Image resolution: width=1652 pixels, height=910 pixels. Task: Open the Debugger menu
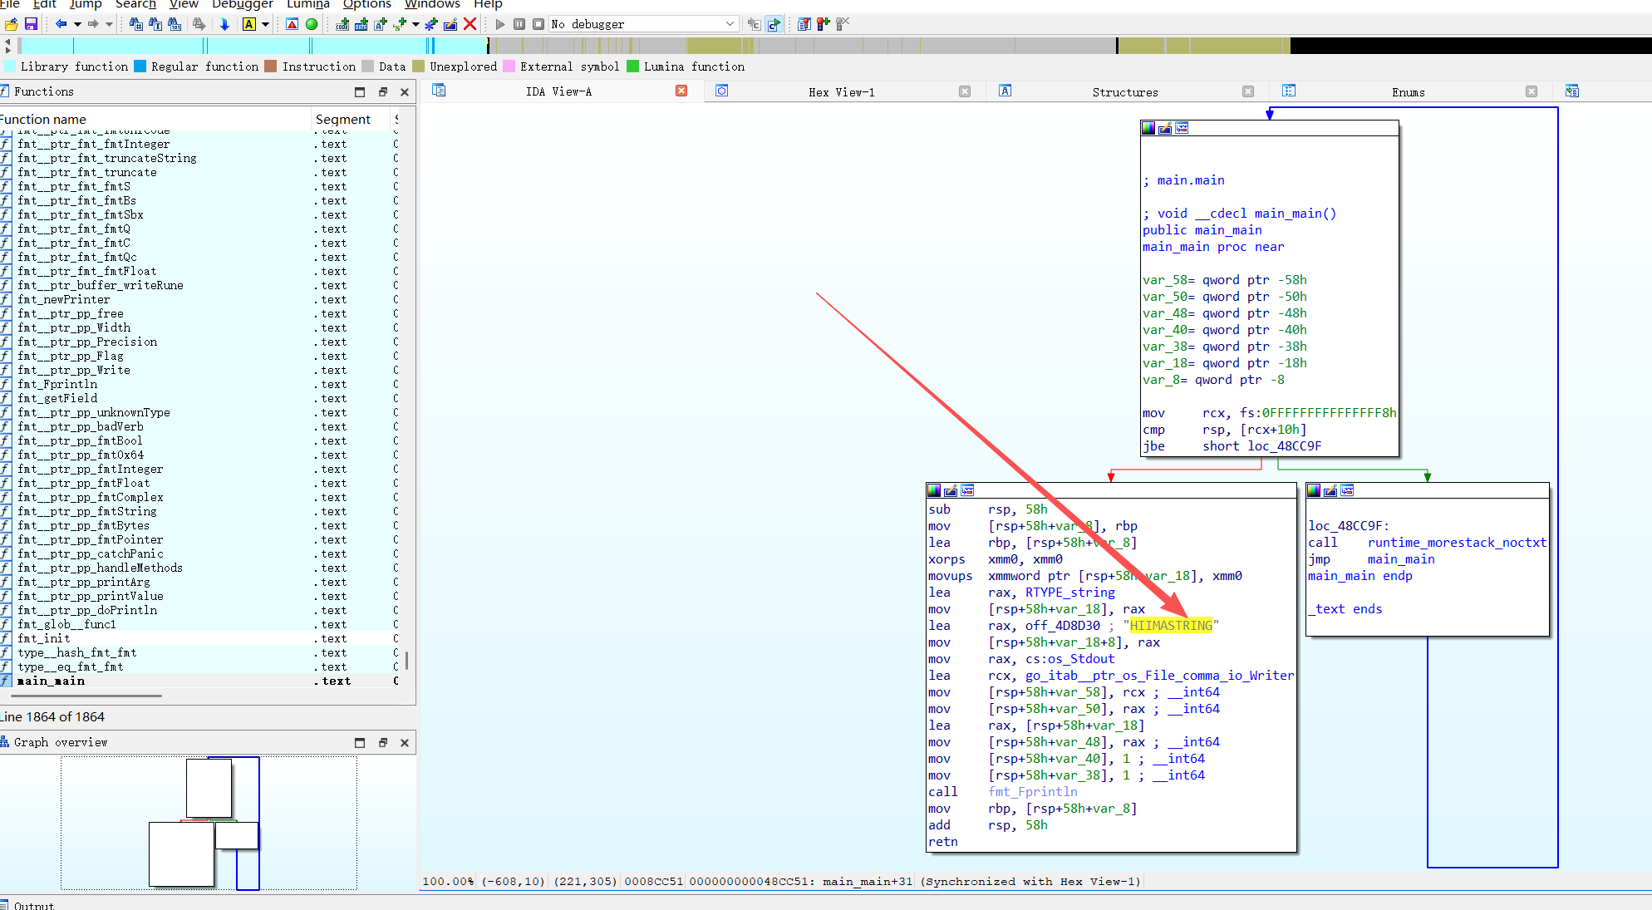click(243, 4)
